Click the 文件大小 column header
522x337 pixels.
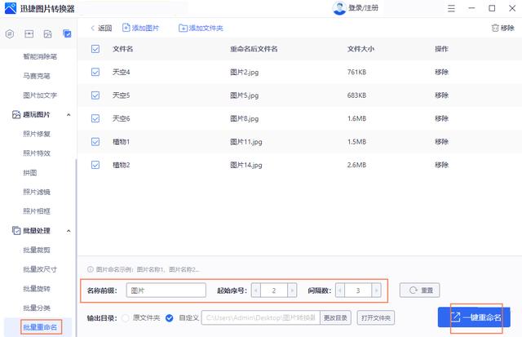[361, 49]
